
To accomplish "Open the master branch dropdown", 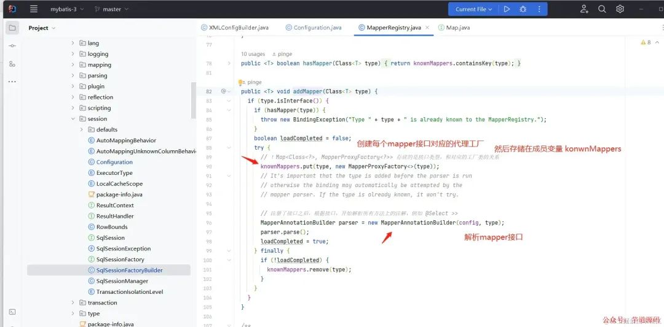I will coord(111,9).
